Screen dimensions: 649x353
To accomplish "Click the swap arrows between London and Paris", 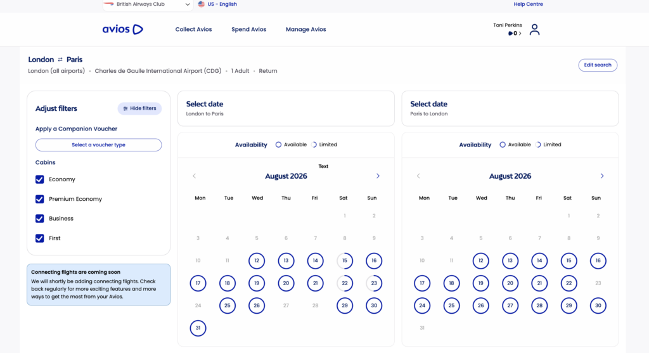I will [x=60, y=60].
